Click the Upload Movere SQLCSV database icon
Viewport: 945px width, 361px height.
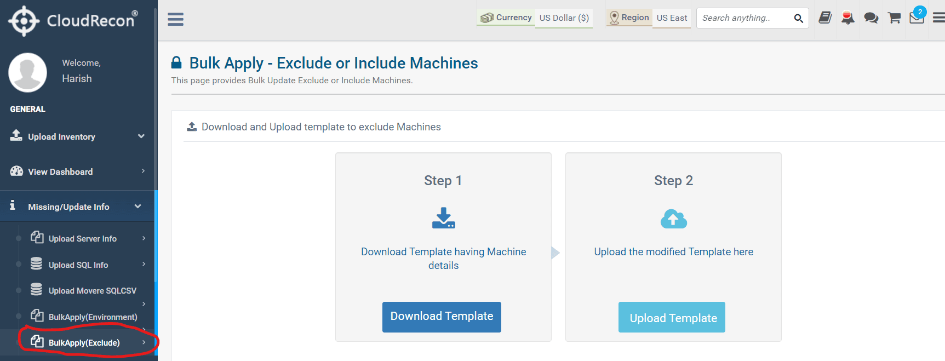[x=36, y=289]
